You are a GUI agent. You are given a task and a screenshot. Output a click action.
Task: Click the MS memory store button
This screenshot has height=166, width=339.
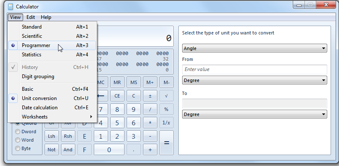[134, 82]
